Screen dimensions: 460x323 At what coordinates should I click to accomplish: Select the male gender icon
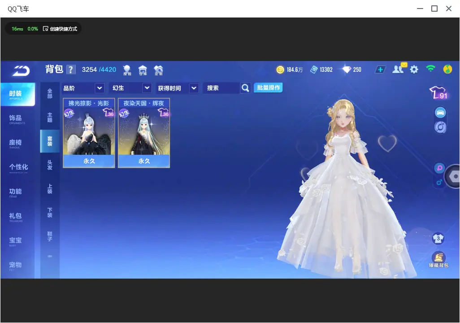(x=439, y=182)
